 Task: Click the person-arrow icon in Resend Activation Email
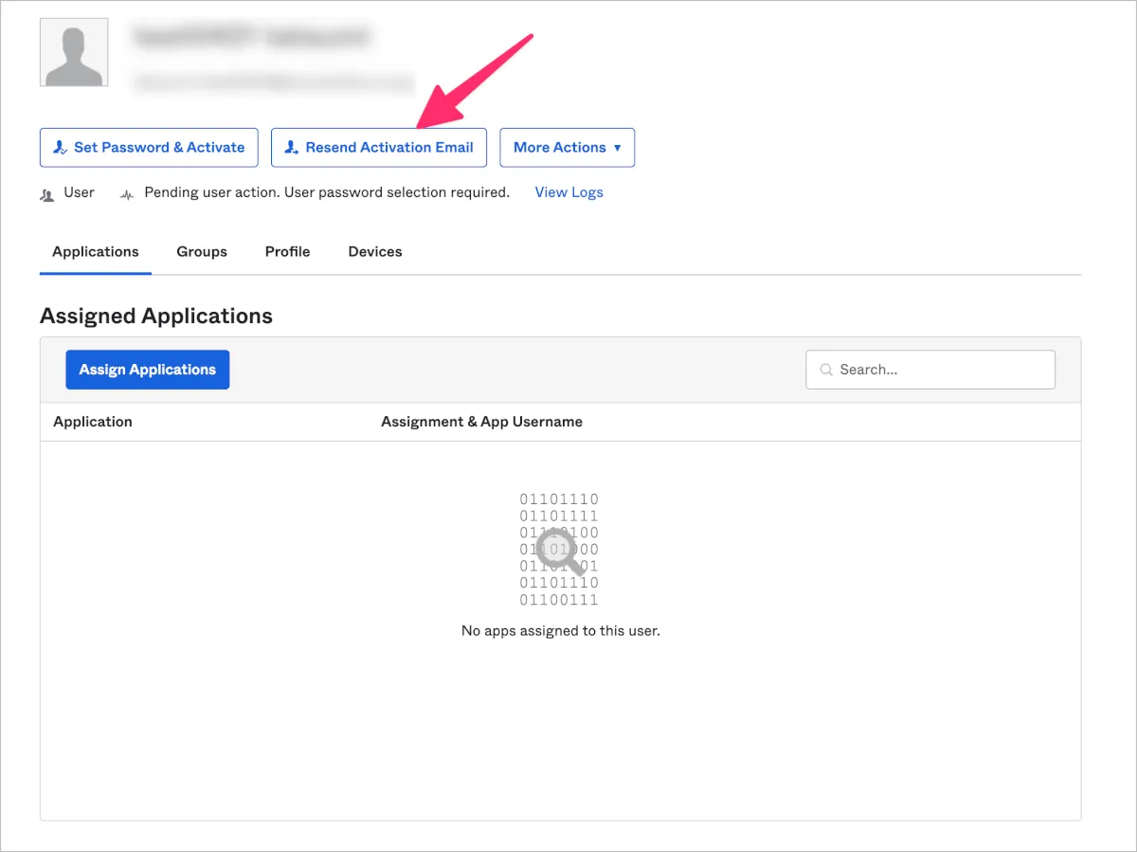point(291,148)
